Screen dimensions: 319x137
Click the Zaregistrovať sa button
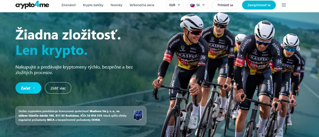coord(259,5)
